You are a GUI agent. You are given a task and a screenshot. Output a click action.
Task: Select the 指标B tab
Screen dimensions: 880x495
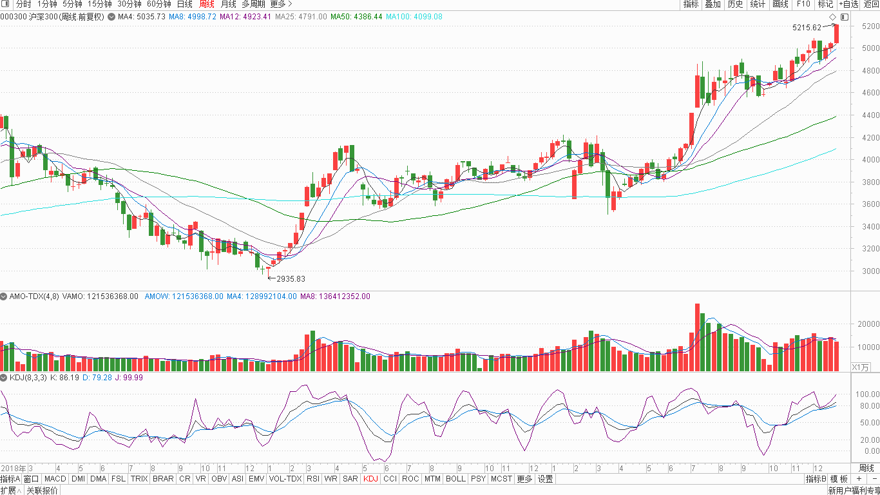click(816, 479)
